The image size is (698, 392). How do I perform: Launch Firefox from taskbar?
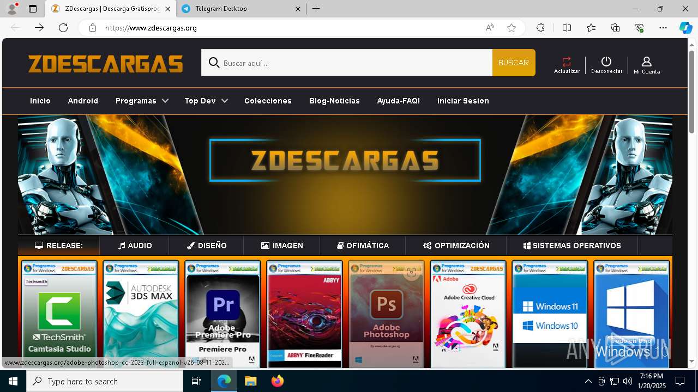tap(278, 381)
